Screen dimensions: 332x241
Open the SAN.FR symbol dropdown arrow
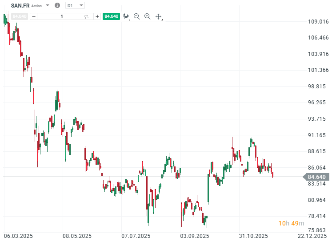click(48, 6)
